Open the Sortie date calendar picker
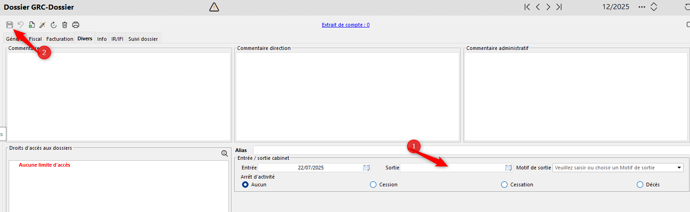The image size is (690, 212). 508,168
